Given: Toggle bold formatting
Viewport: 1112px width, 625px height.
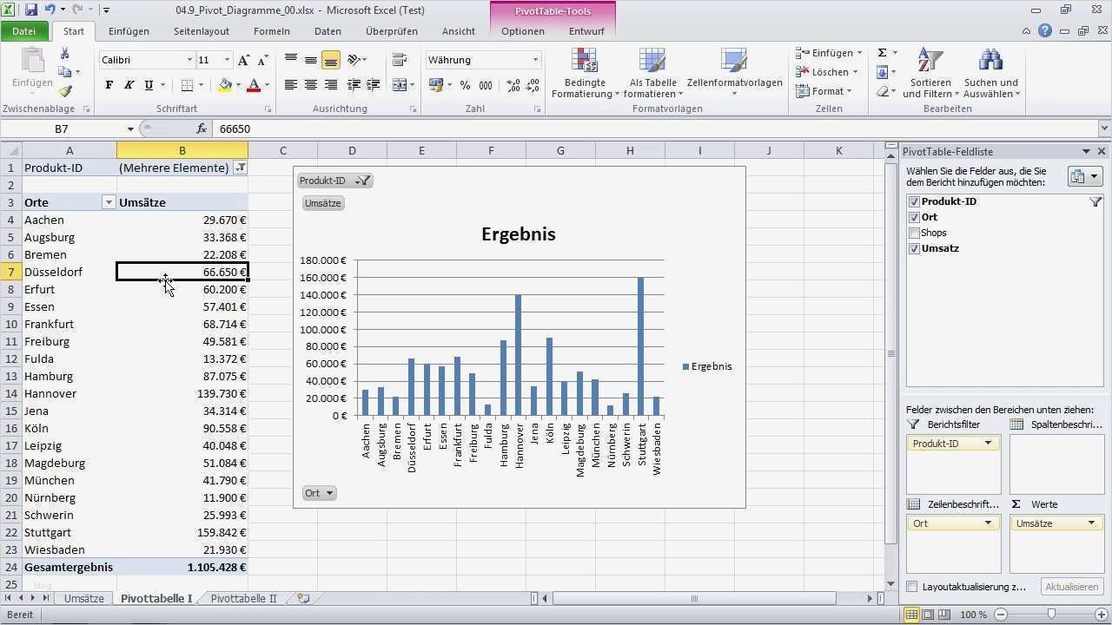Looking at the screenshot, I should (x=109, y=85).
